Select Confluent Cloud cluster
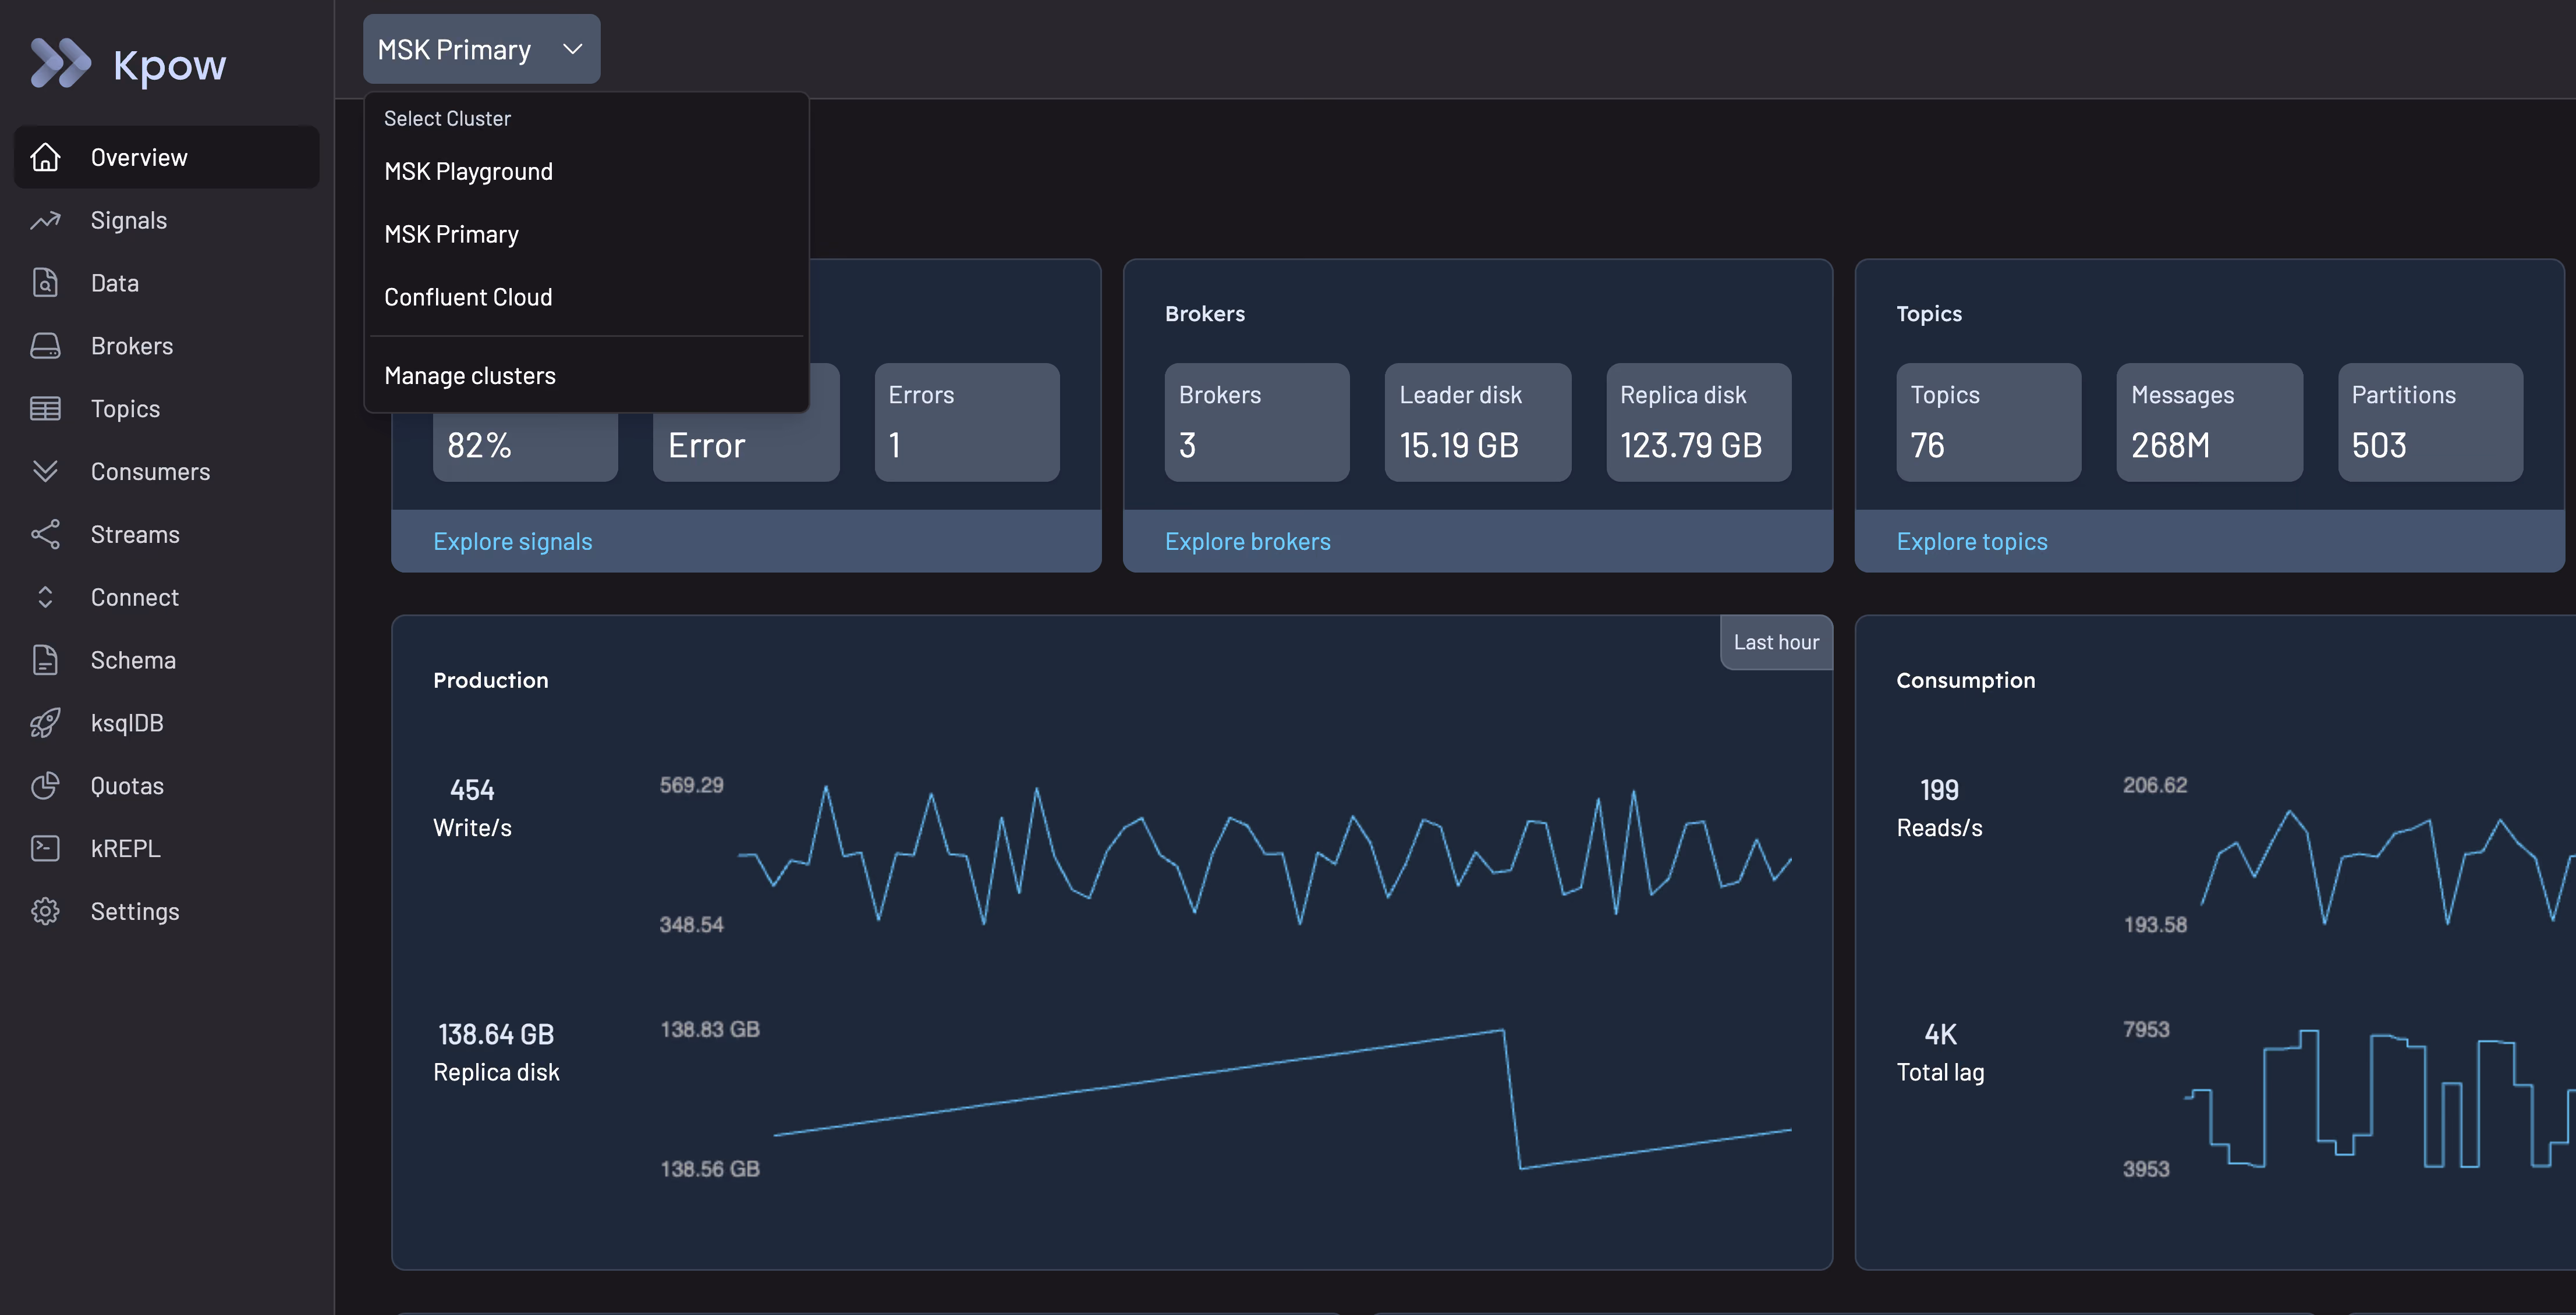Screen dimensions: 2576x1315 (586, 297)
